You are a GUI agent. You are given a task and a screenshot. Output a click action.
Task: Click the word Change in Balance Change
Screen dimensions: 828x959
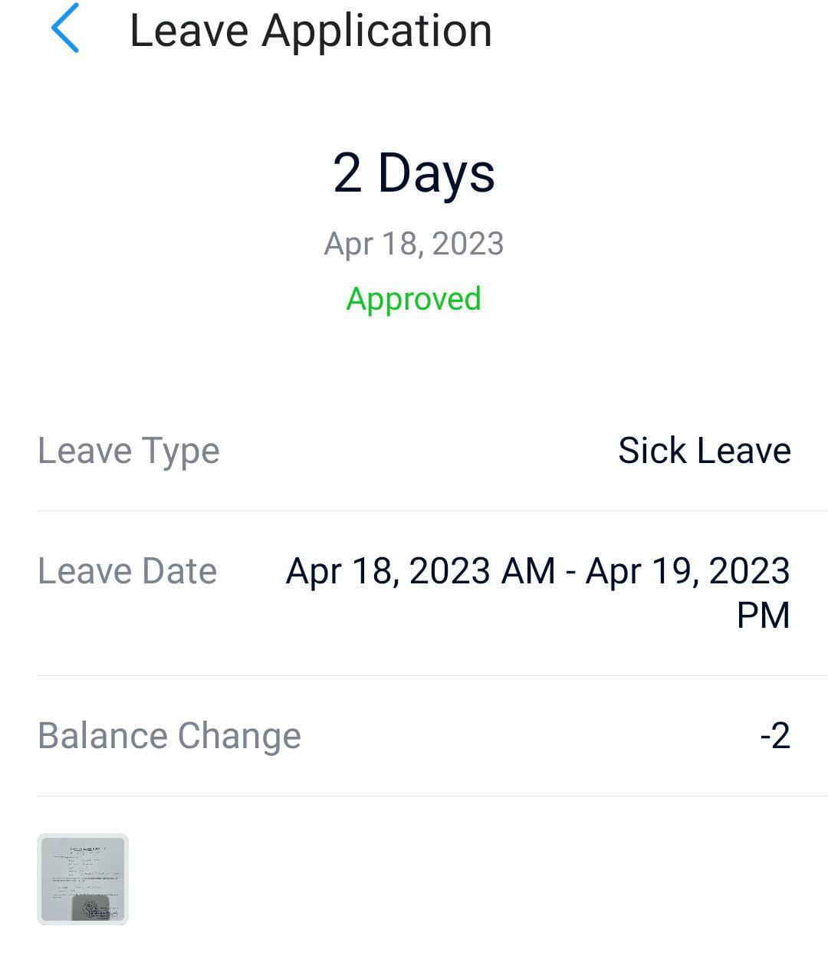(x=240, y=736)
